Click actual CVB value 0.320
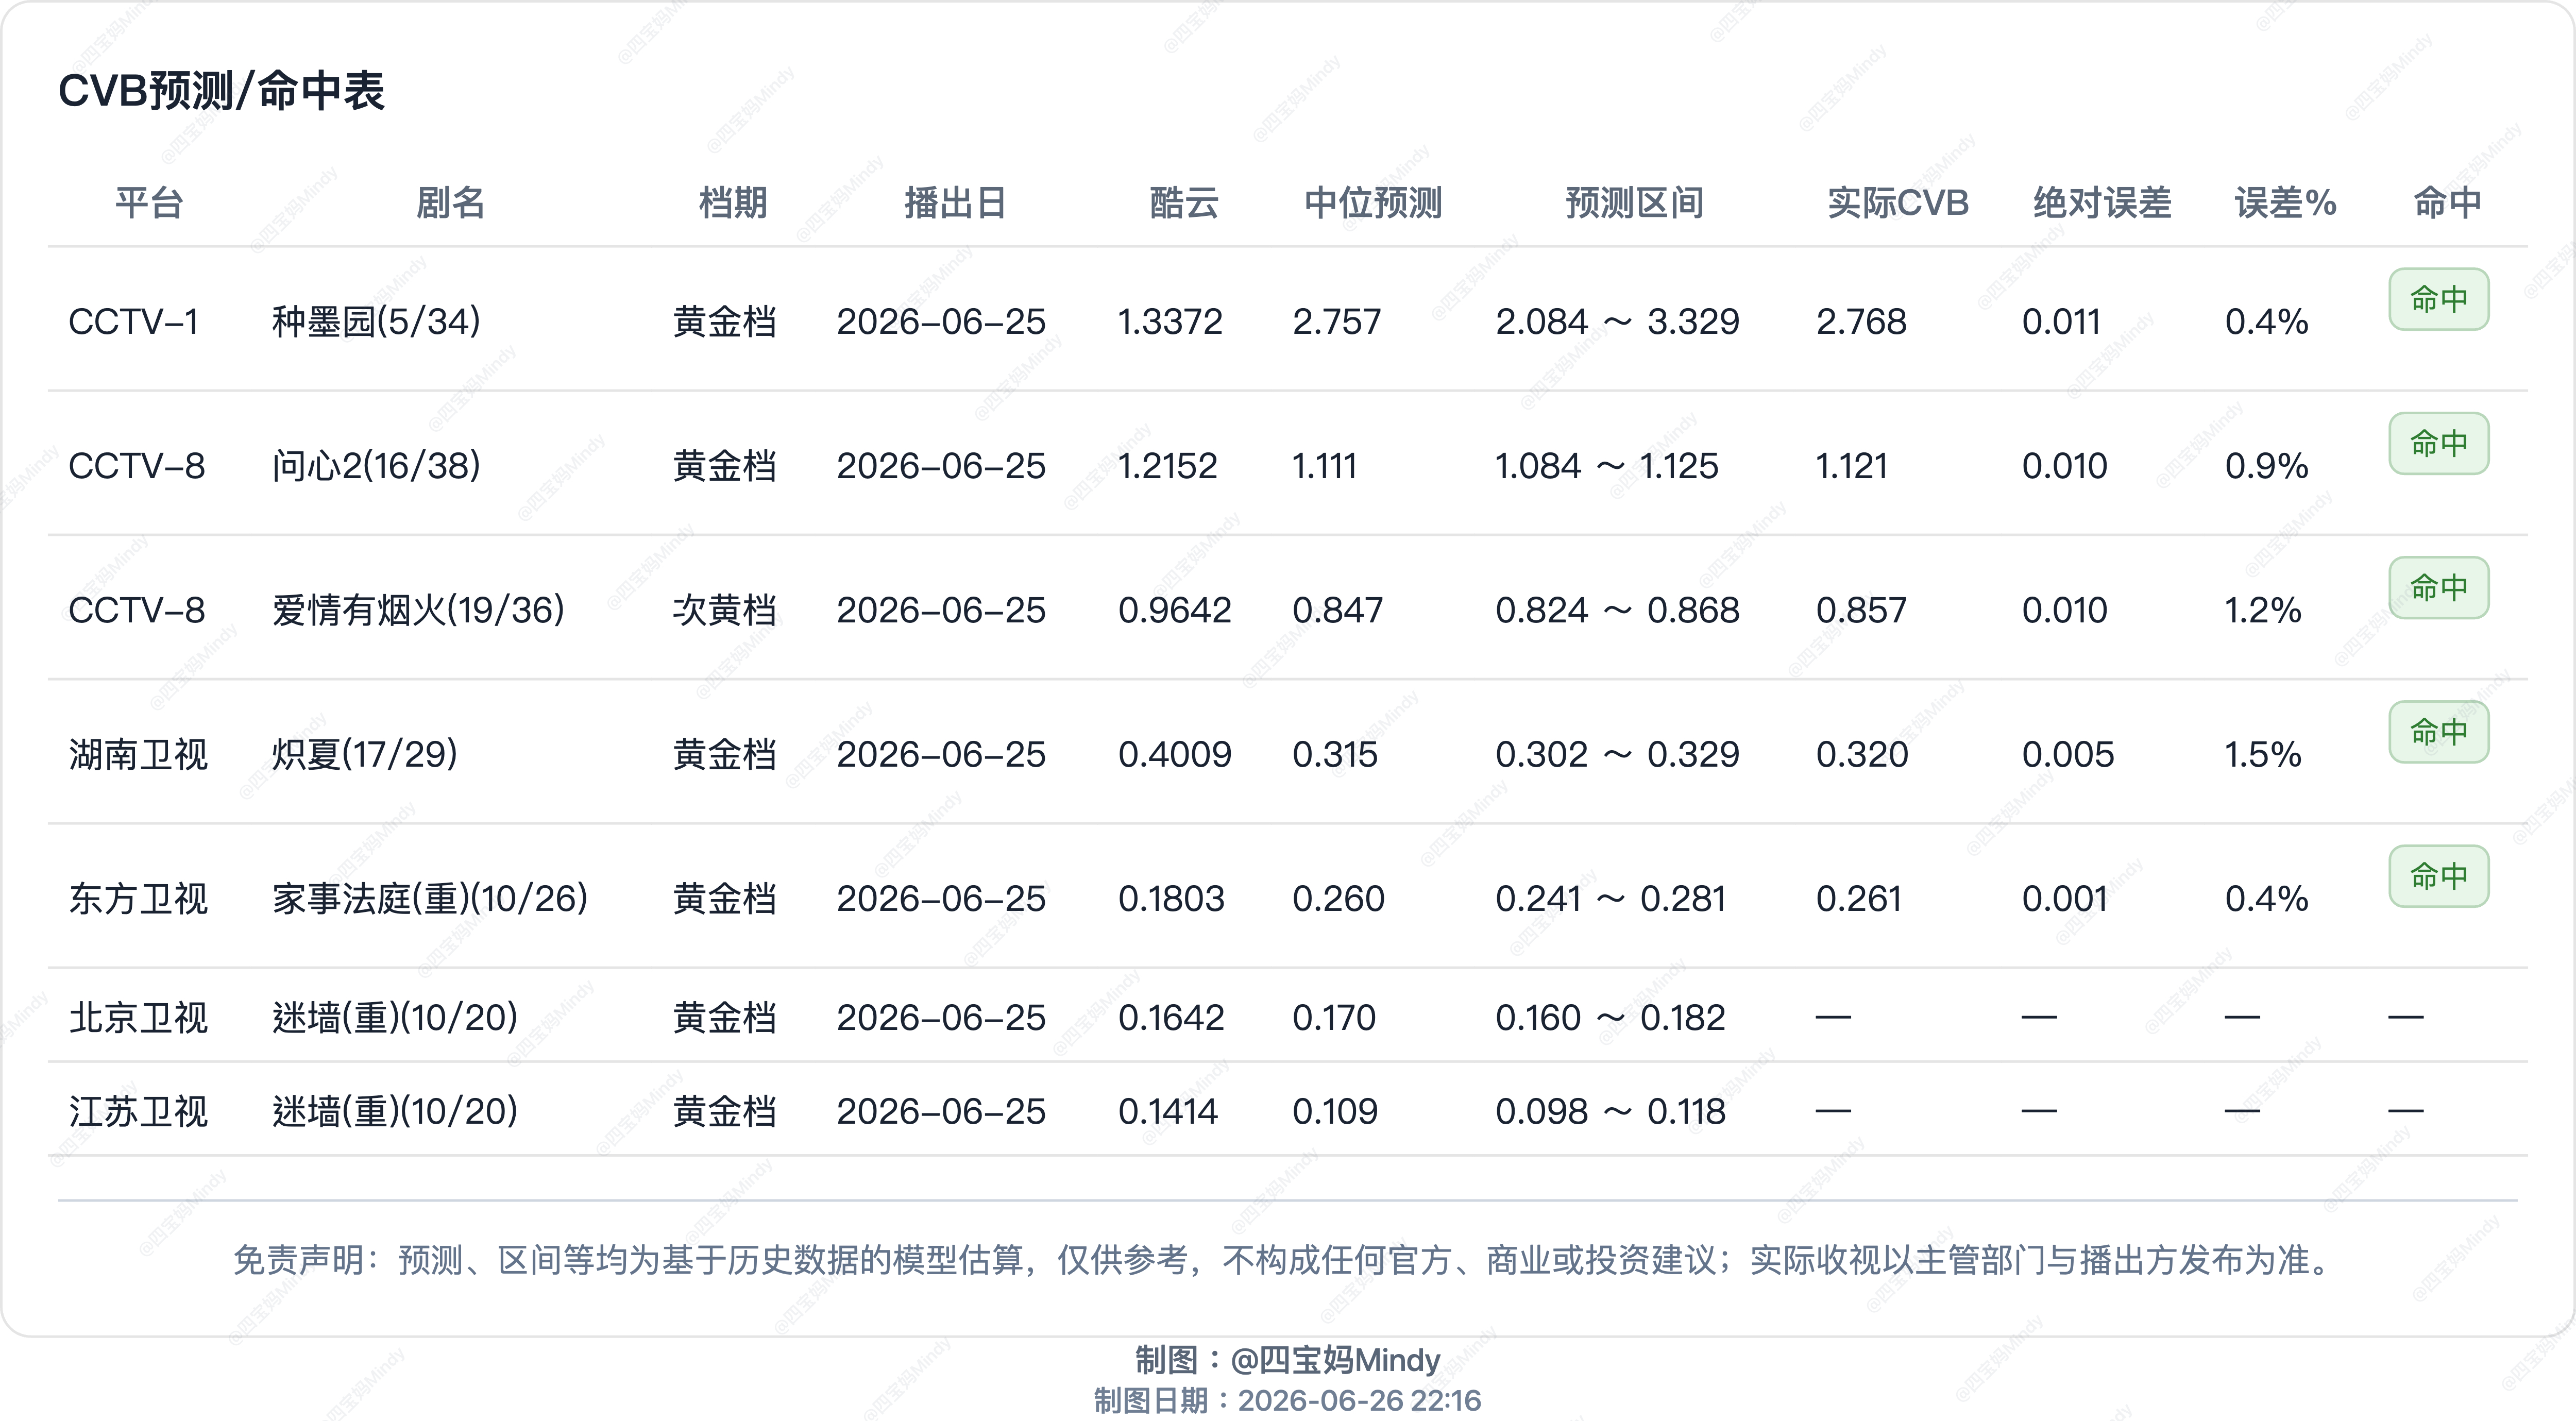The width and height of the screenshot is (2576, 1421). coord(1862,754)
